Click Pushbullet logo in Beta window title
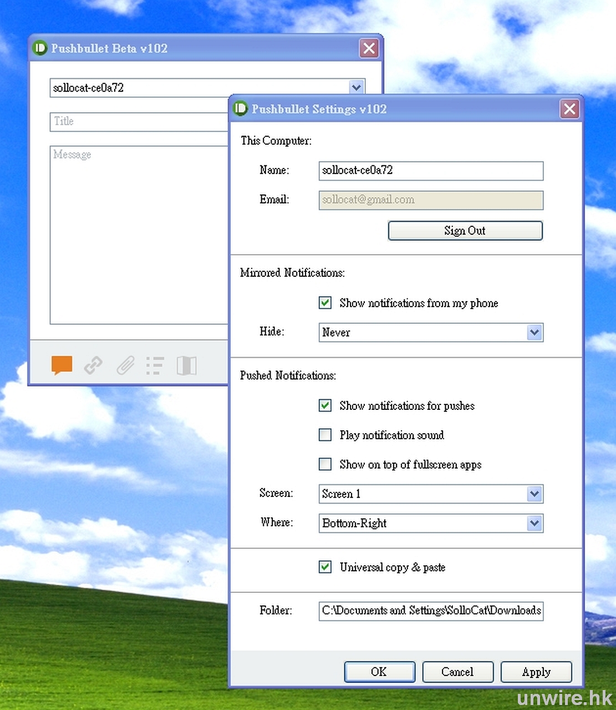Image resolution: width=616 pixels, height=710 pixels. [40, 48]
